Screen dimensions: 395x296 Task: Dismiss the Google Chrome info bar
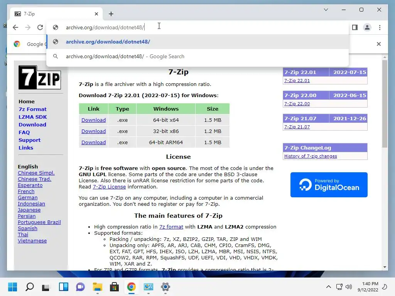(x=379, y=44)
